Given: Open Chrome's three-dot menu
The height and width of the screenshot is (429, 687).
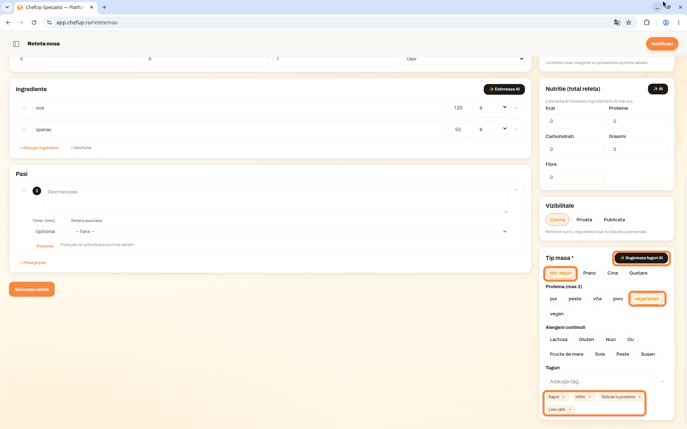Looking at the screenshot, I should (679, 23).
